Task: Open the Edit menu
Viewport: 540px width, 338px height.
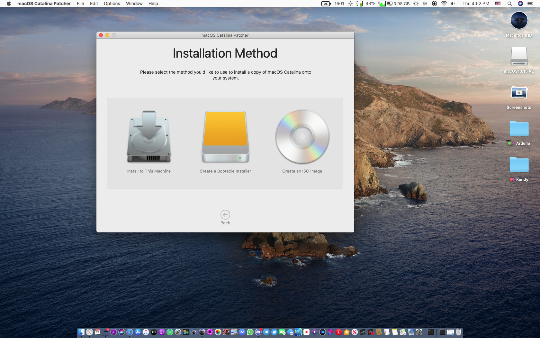Action: tap(94, 4)
